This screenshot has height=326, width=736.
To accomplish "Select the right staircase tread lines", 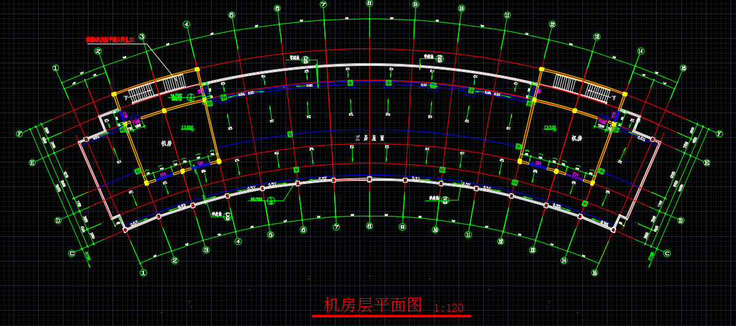I will pyautogui.click(x=581, y=88).
